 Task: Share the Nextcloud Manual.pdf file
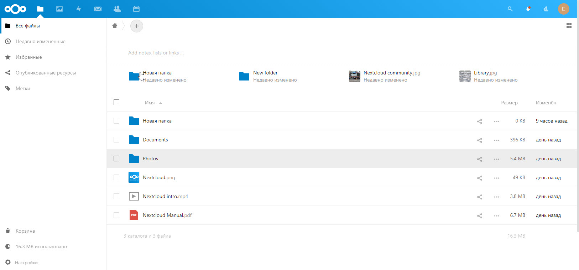(x=480, y=216)
